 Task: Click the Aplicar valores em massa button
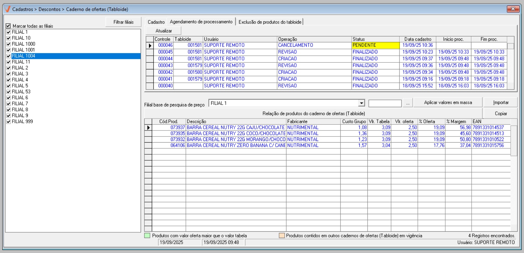[448, 102]
